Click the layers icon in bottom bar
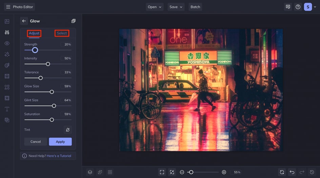This screenshot has height=178, width=320. 90,172
